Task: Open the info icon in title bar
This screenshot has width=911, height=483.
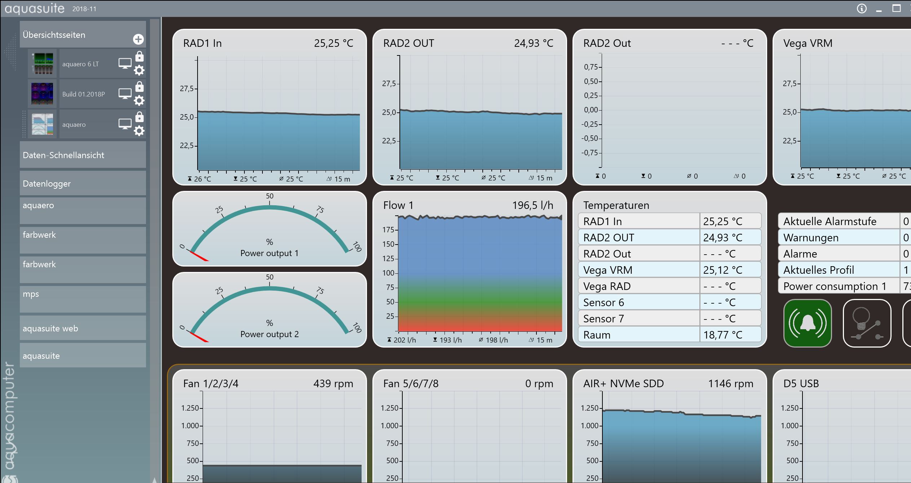Action: (862, 9)
